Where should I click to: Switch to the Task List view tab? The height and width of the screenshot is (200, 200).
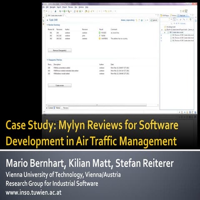(x=182, y=15)
